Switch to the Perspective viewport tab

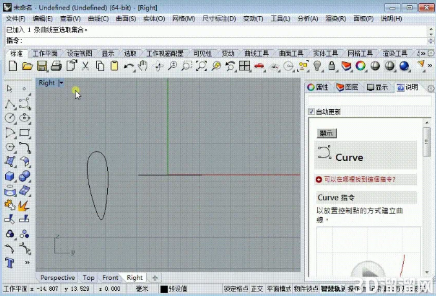click(x=57, y=278)
